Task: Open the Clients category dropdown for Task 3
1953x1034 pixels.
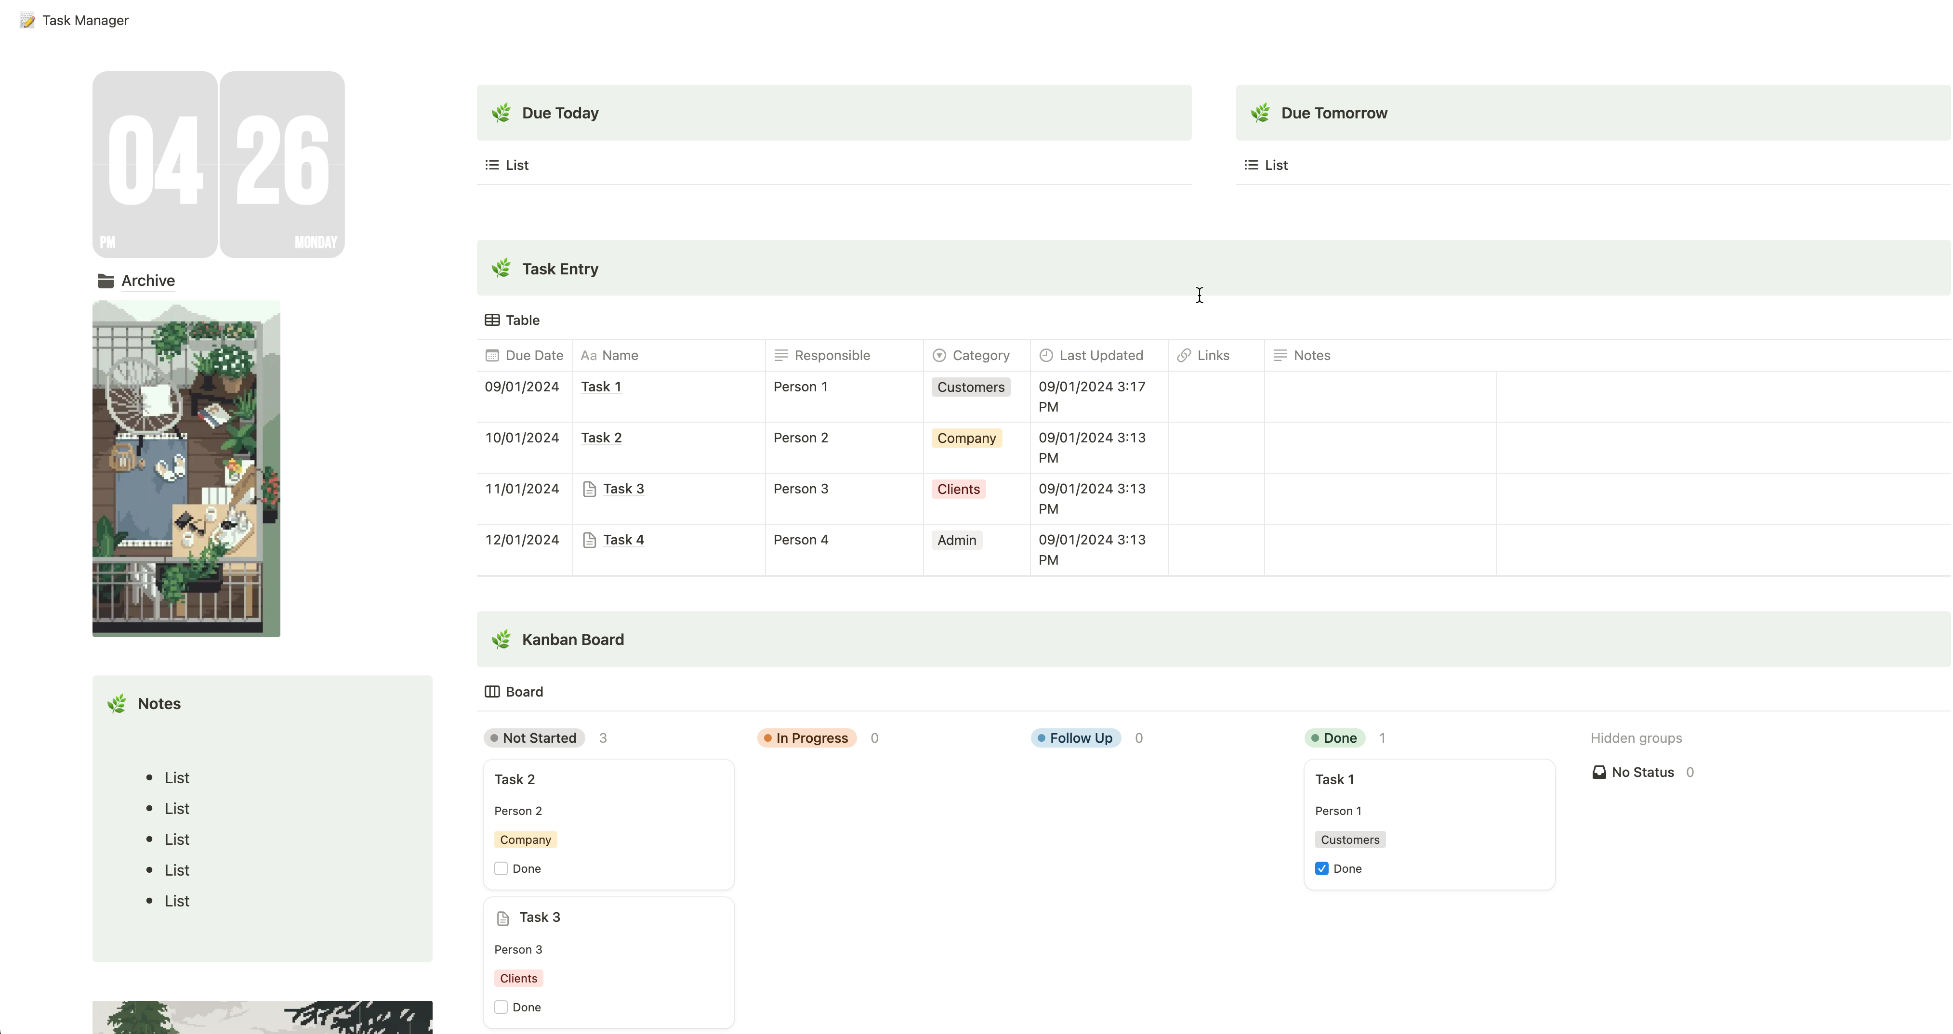Action: [958, 490]
